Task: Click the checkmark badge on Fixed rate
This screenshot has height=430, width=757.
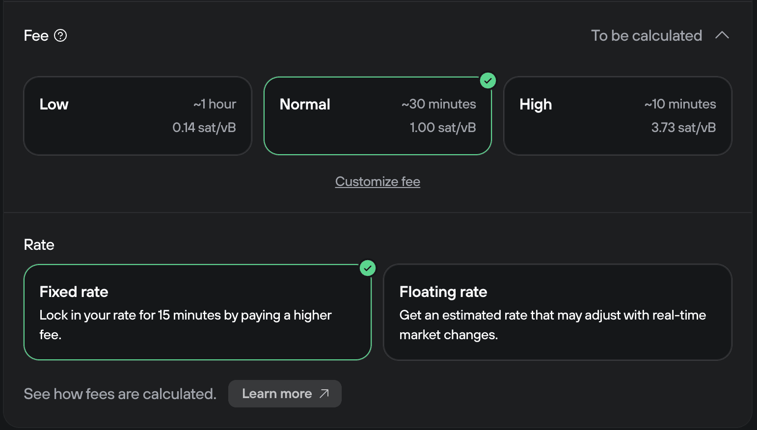Action: [367, 268]
